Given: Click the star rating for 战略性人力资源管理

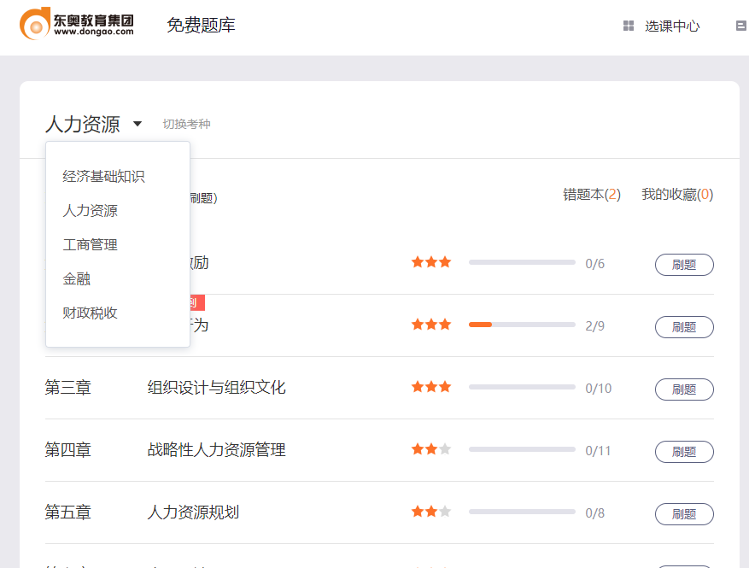Looking at the screenshot, I should point(430,449).
